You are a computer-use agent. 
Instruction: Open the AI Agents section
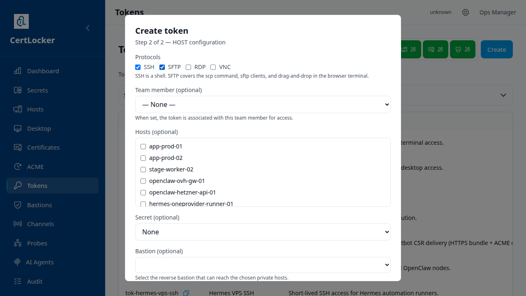pos(53,262)
